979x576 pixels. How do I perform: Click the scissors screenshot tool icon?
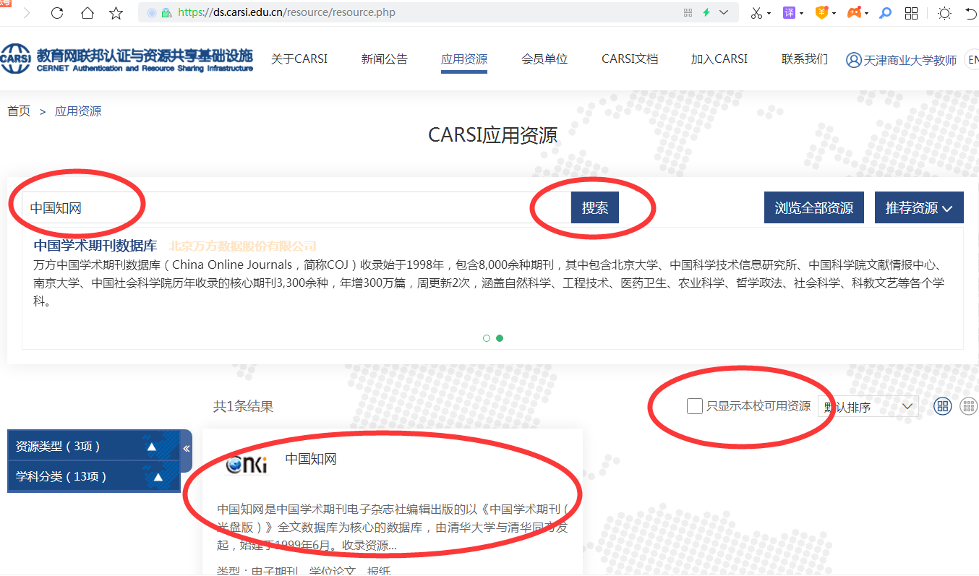[756, 13]
